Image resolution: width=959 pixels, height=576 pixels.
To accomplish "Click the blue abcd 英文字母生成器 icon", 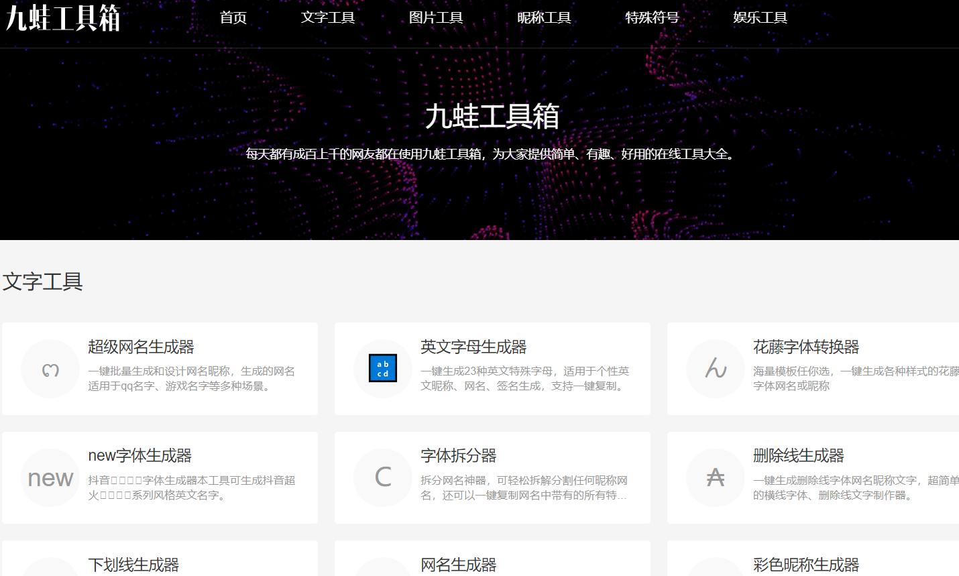I will [x=383, y=369].
